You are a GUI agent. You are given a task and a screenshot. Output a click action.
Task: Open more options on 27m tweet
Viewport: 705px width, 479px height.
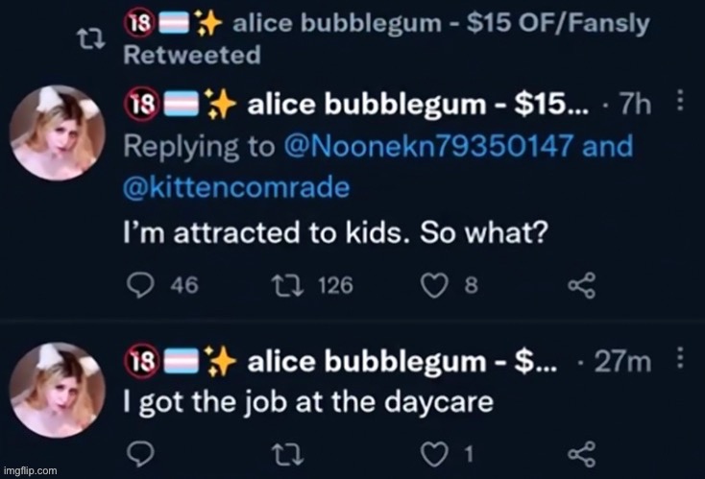click(680, 357)
